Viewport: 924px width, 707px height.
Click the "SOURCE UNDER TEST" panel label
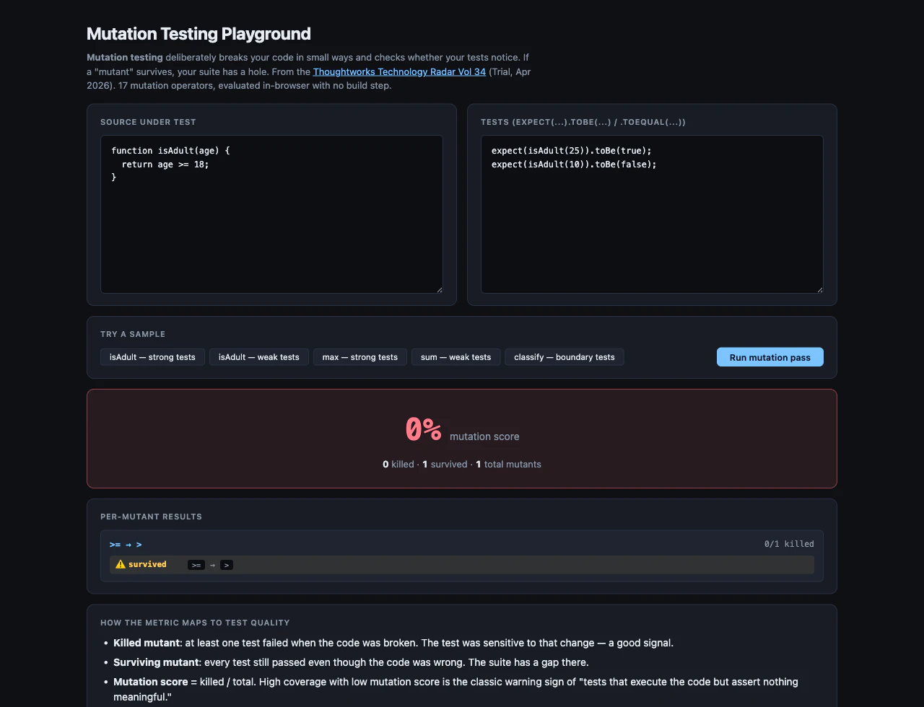pos(148,122)
